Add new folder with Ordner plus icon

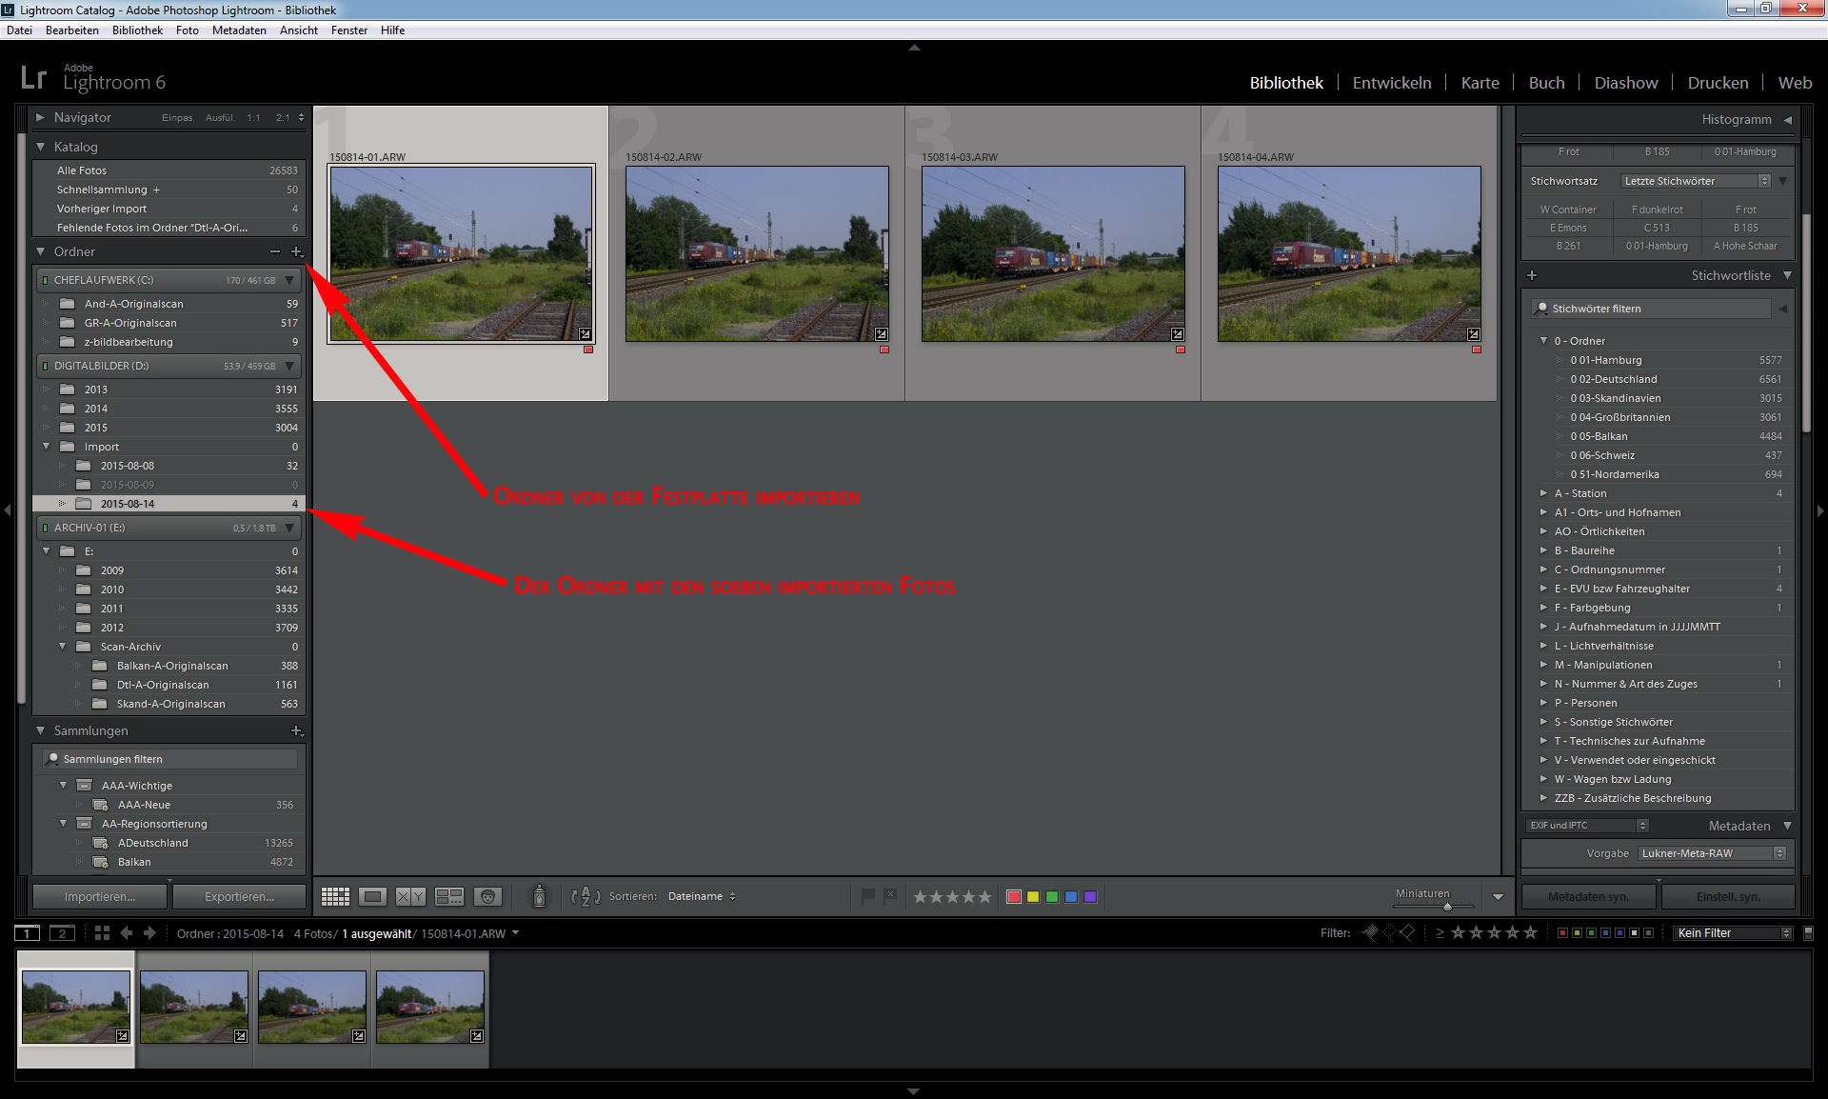[x=296, y=251]
